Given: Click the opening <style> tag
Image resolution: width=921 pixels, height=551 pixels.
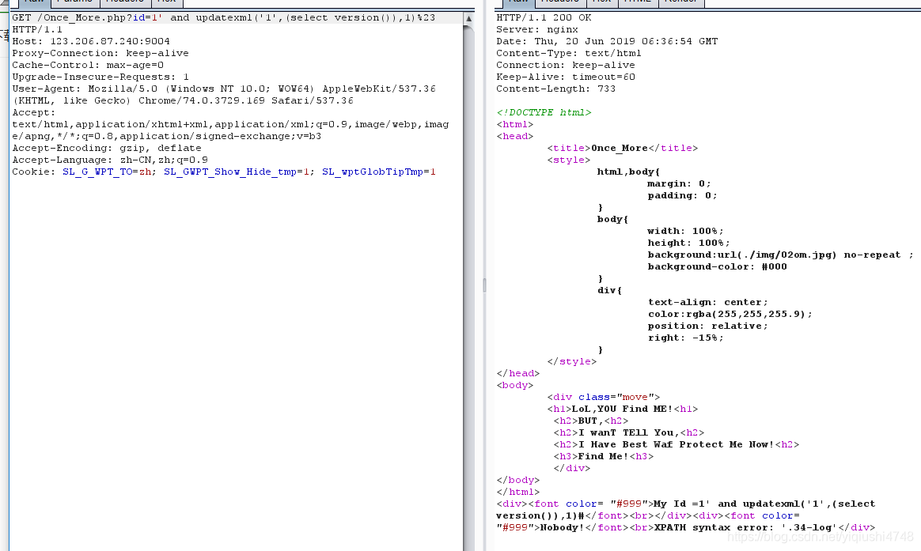Looking at the screenshot, I should click(569, 160).
